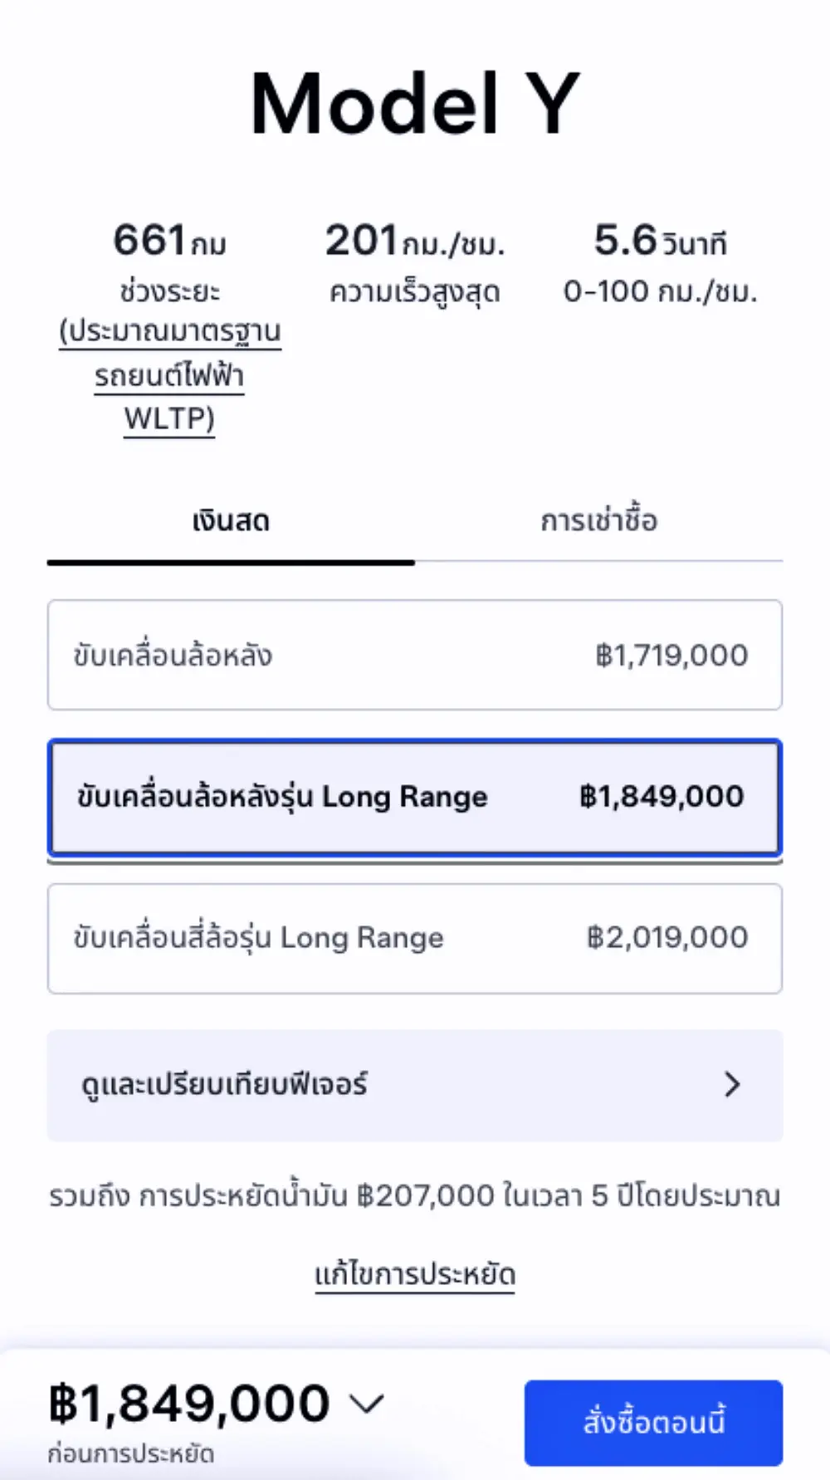This screenshot has height=1480, width=830.
Task: Click the 201 กม./ชม. top speed figure
Action: 414,241
